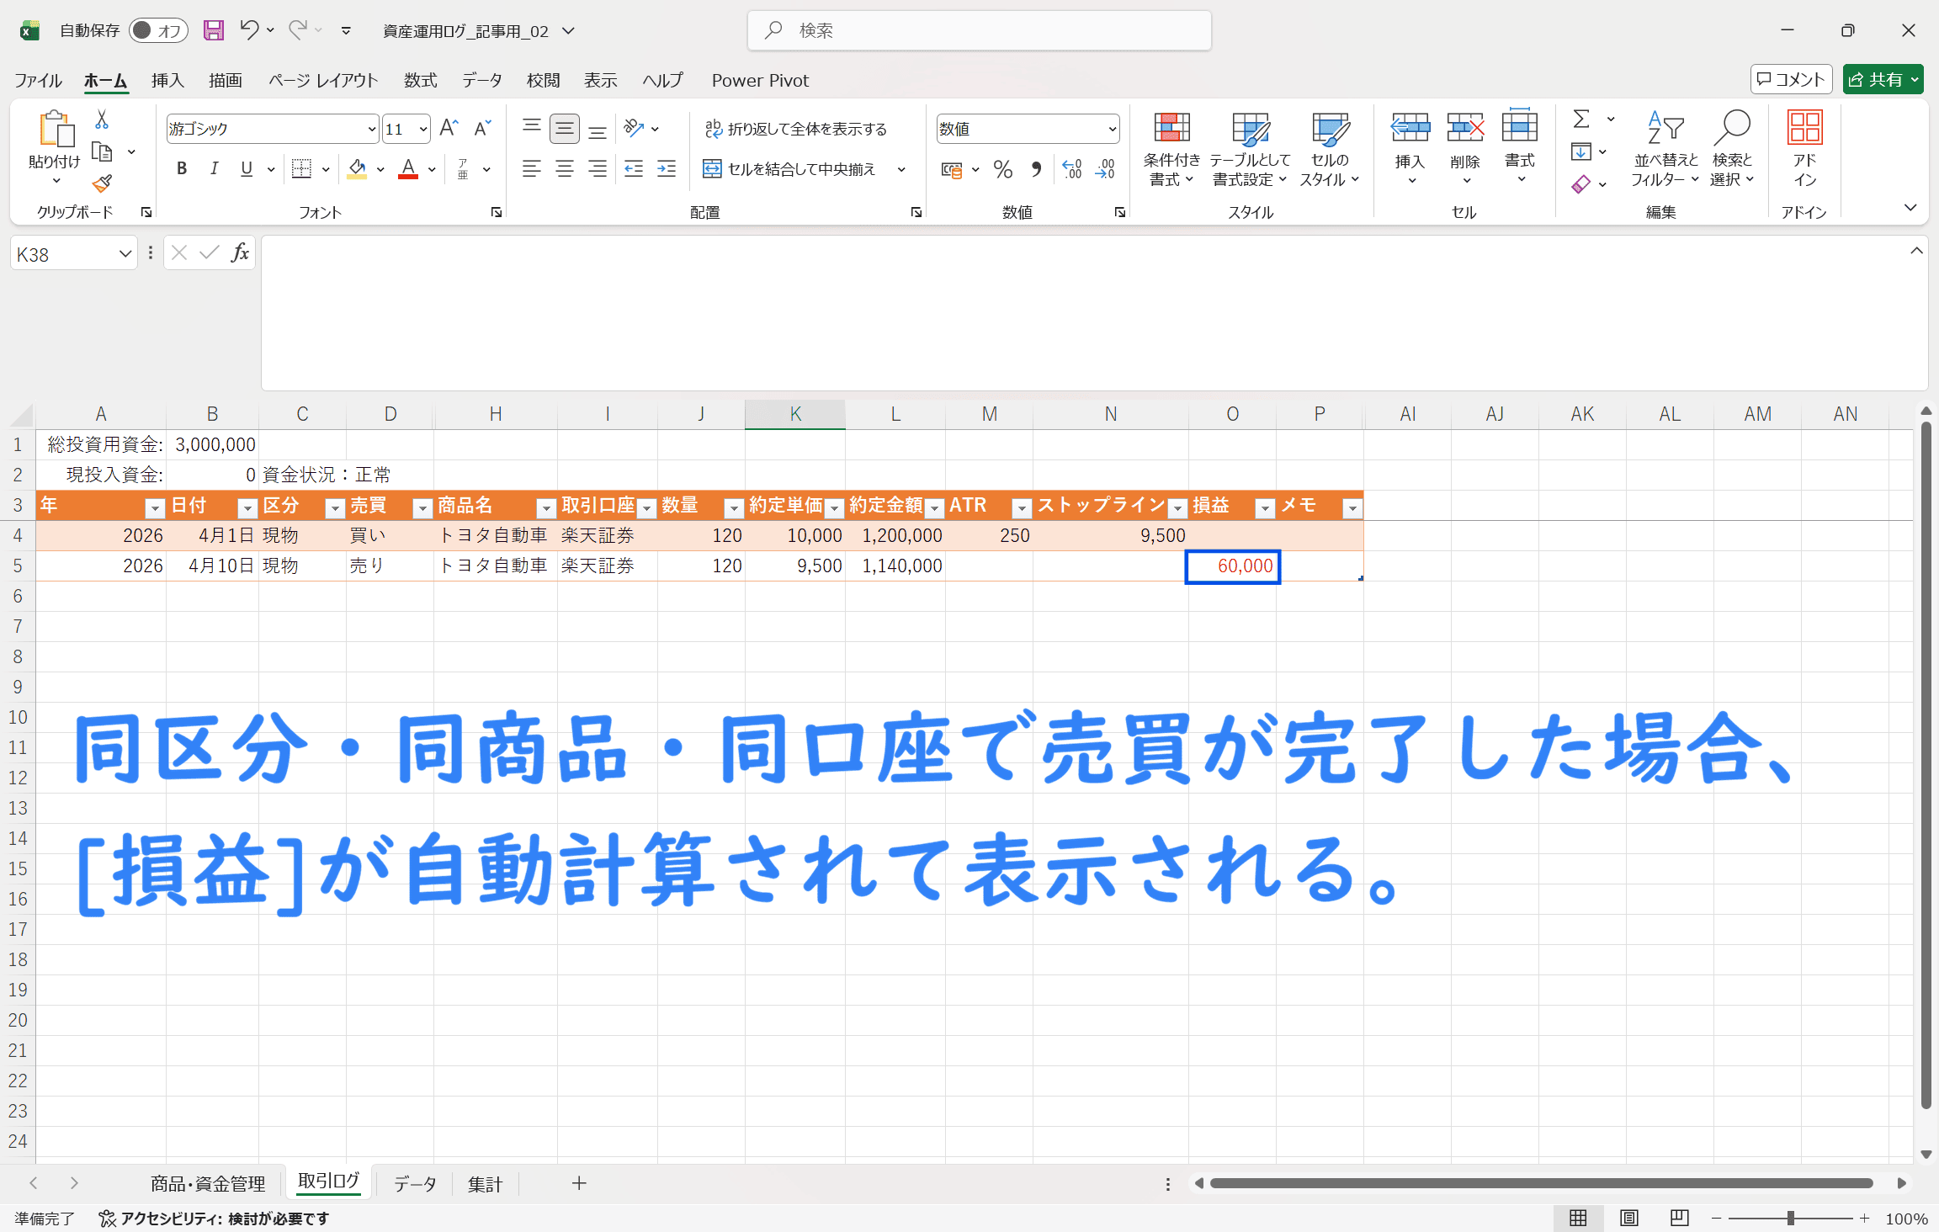Screen dimensions: 1939x1232
Task: Click the Insert Function fx icon
Action: (240, 253)
